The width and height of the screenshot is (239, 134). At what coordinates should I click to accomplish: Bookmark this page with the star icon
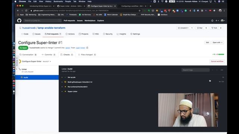(x=139, y=11)
